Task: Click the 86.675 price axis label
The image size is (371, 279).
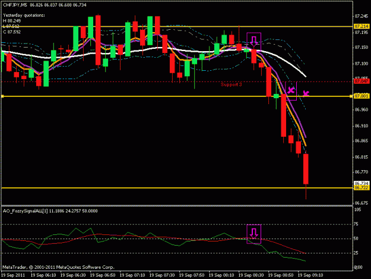Action: [362, 203]
